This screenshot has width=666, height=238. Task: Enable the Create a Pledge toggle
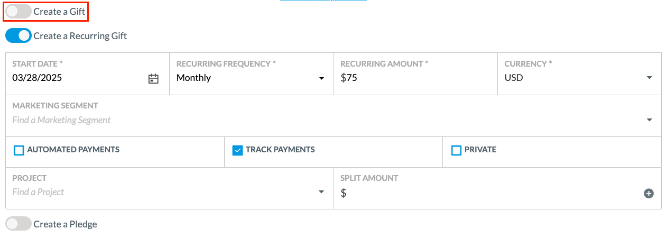[x=18, y=224]
